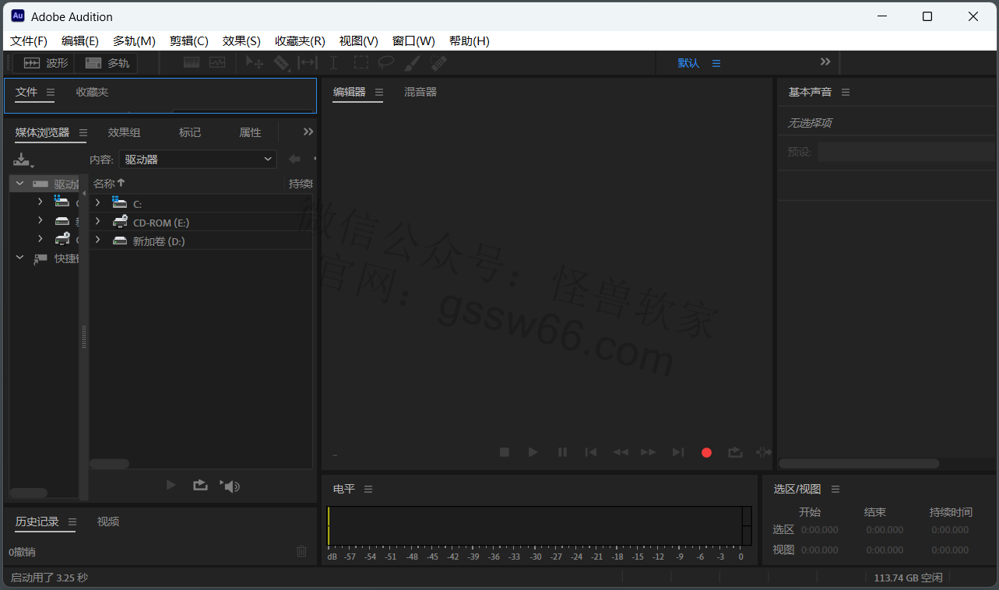Fast forward in the editor transport

(648, 452)
